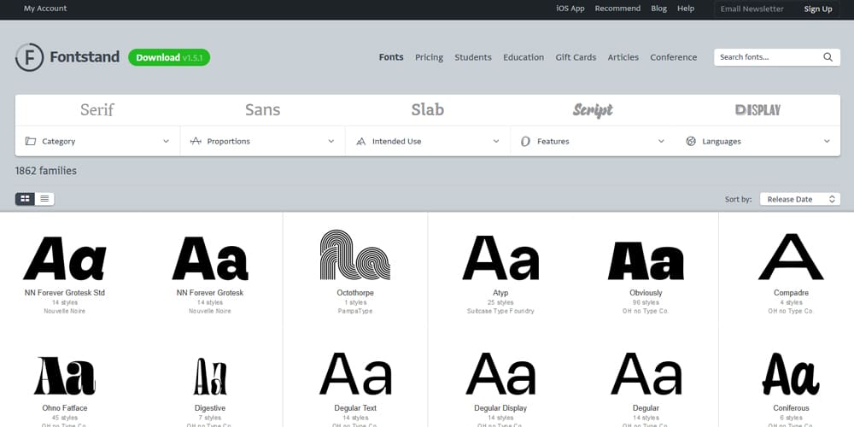Viewport: 854px width, 427px height.
Task: Go to the Pricing page
Action: click(430, 57)
